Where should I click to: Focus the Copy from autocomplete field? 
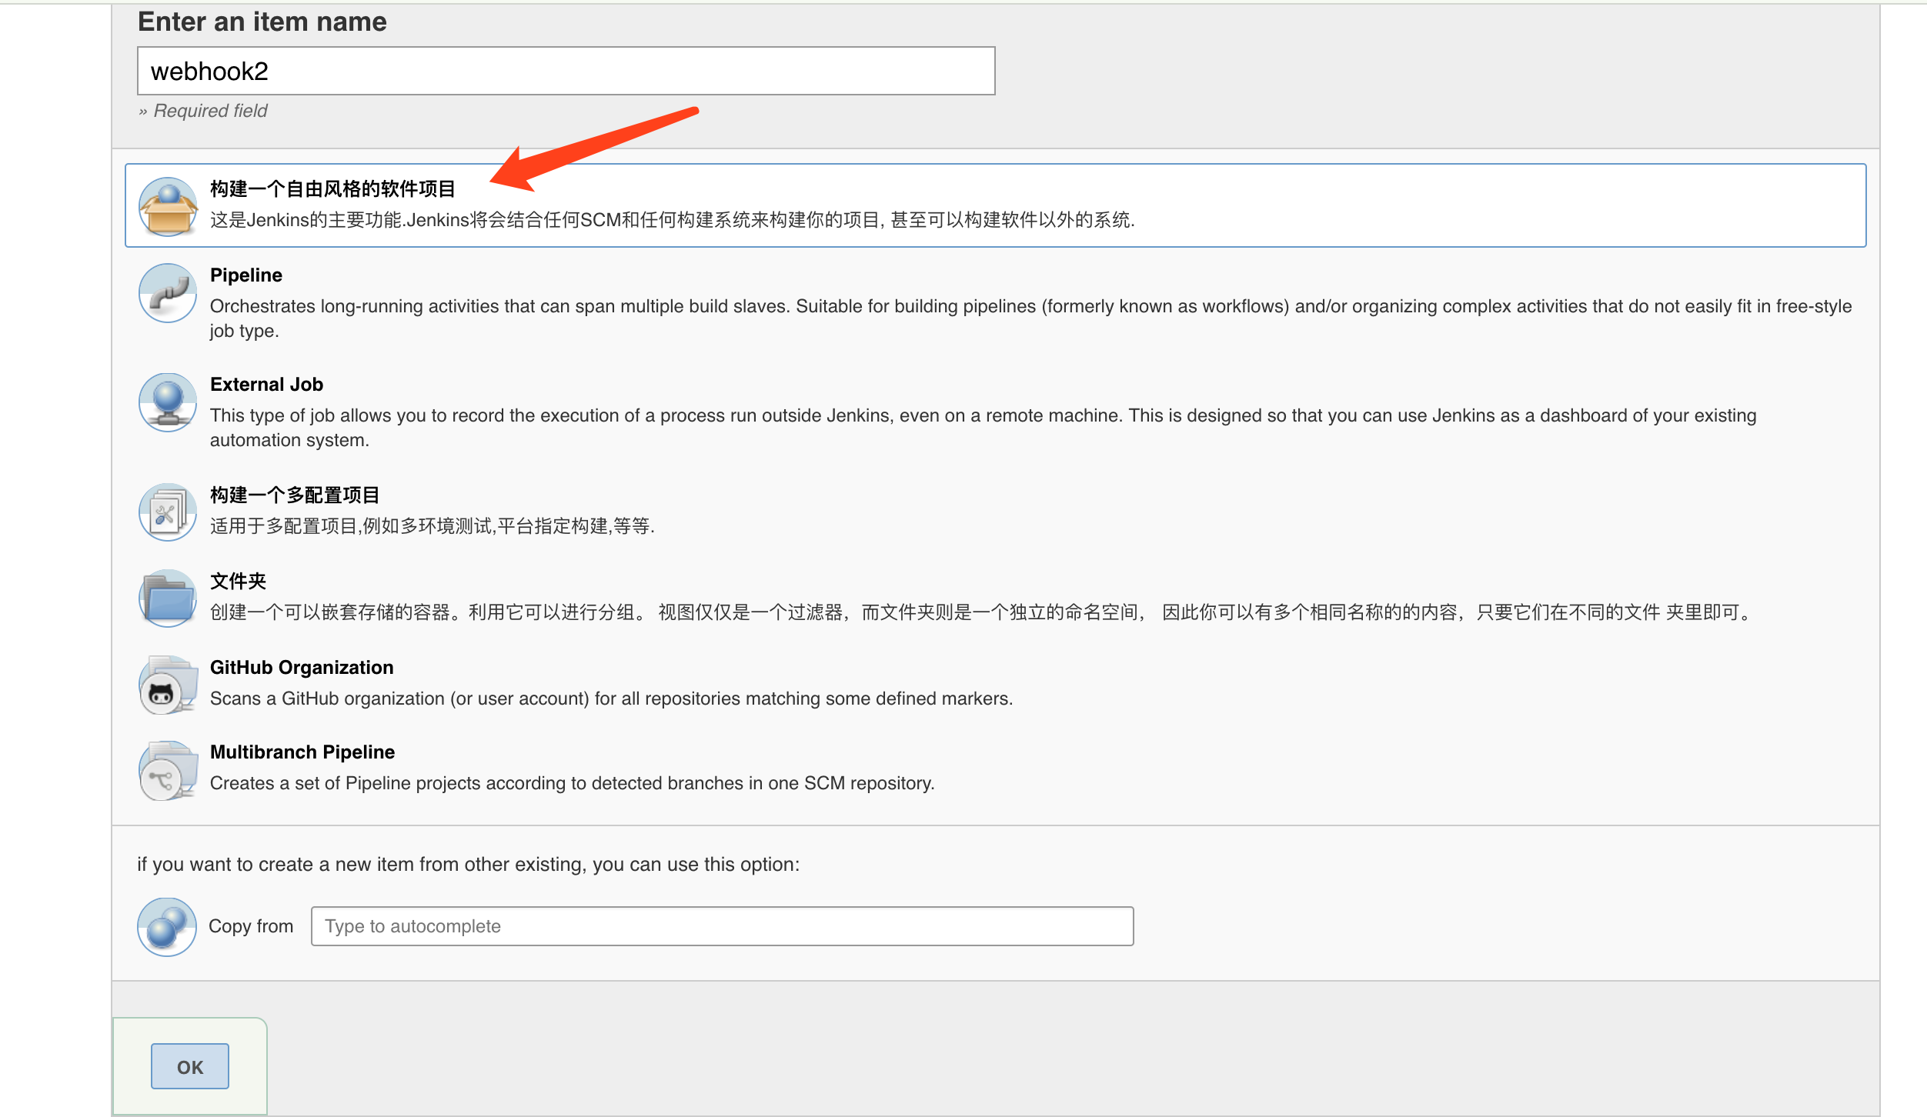[x=721, y=926]
